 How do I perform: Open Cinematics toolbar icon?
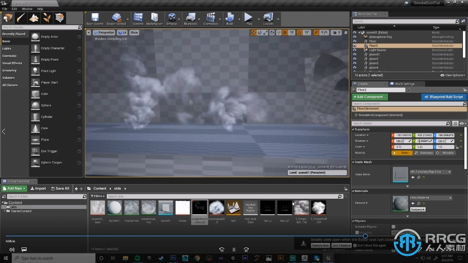click(x=210, y=19)
